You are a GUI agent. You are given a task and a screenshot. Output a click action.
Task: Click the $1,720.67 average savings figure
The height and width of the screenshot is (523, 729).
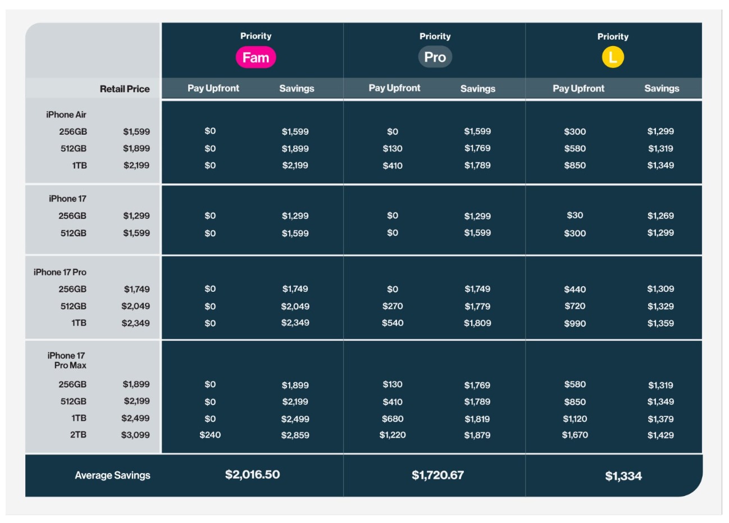438,475
